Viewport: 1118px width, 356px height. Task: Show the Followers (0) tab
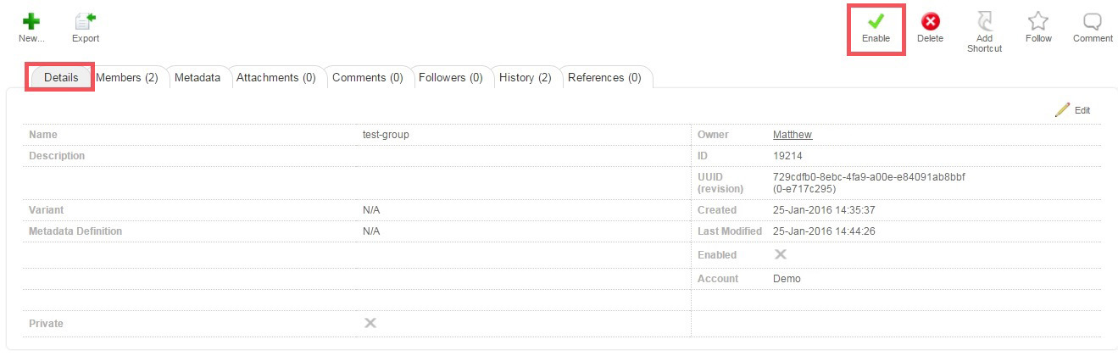[450, 77]
